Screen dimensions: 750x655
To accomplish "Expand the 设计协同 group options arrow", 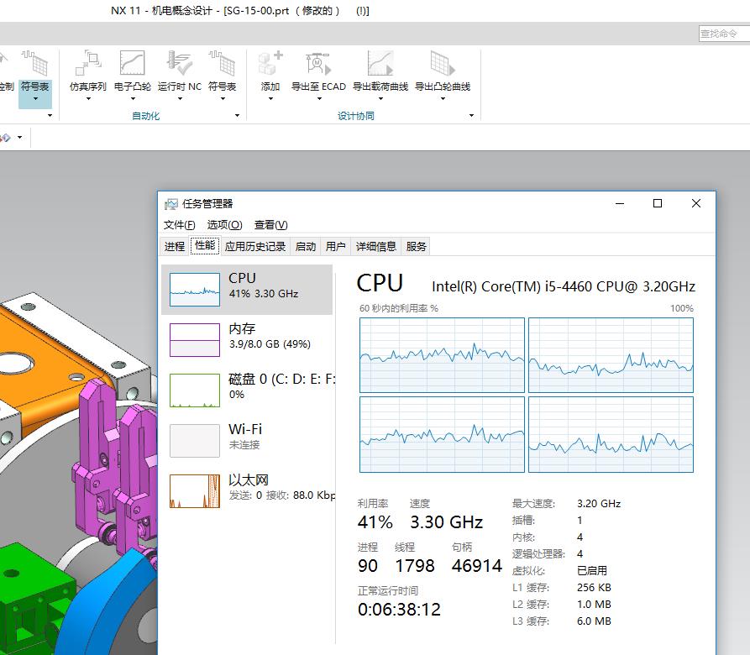I will pos(471,116).
